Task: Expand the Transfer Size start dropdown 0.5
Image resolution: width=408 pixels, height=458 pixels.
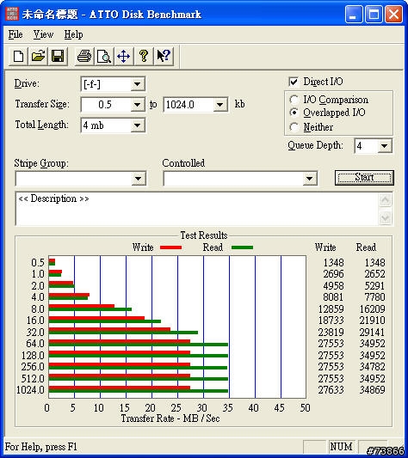Action: click(137, 104)
